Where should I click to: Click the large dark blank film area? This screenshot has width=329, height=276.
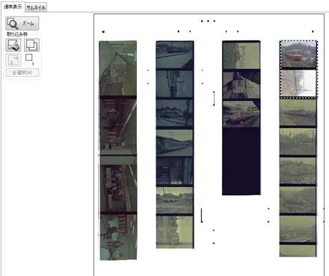(x=242, y=162)
